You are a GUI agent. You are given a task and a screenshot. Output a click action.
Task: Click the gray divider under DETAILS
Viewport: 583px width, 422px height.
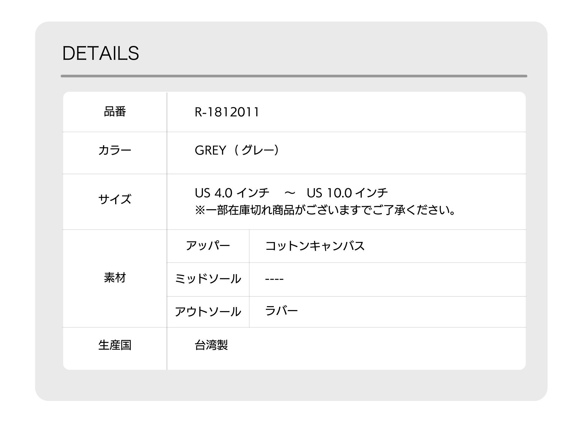(x=294, y=76)
